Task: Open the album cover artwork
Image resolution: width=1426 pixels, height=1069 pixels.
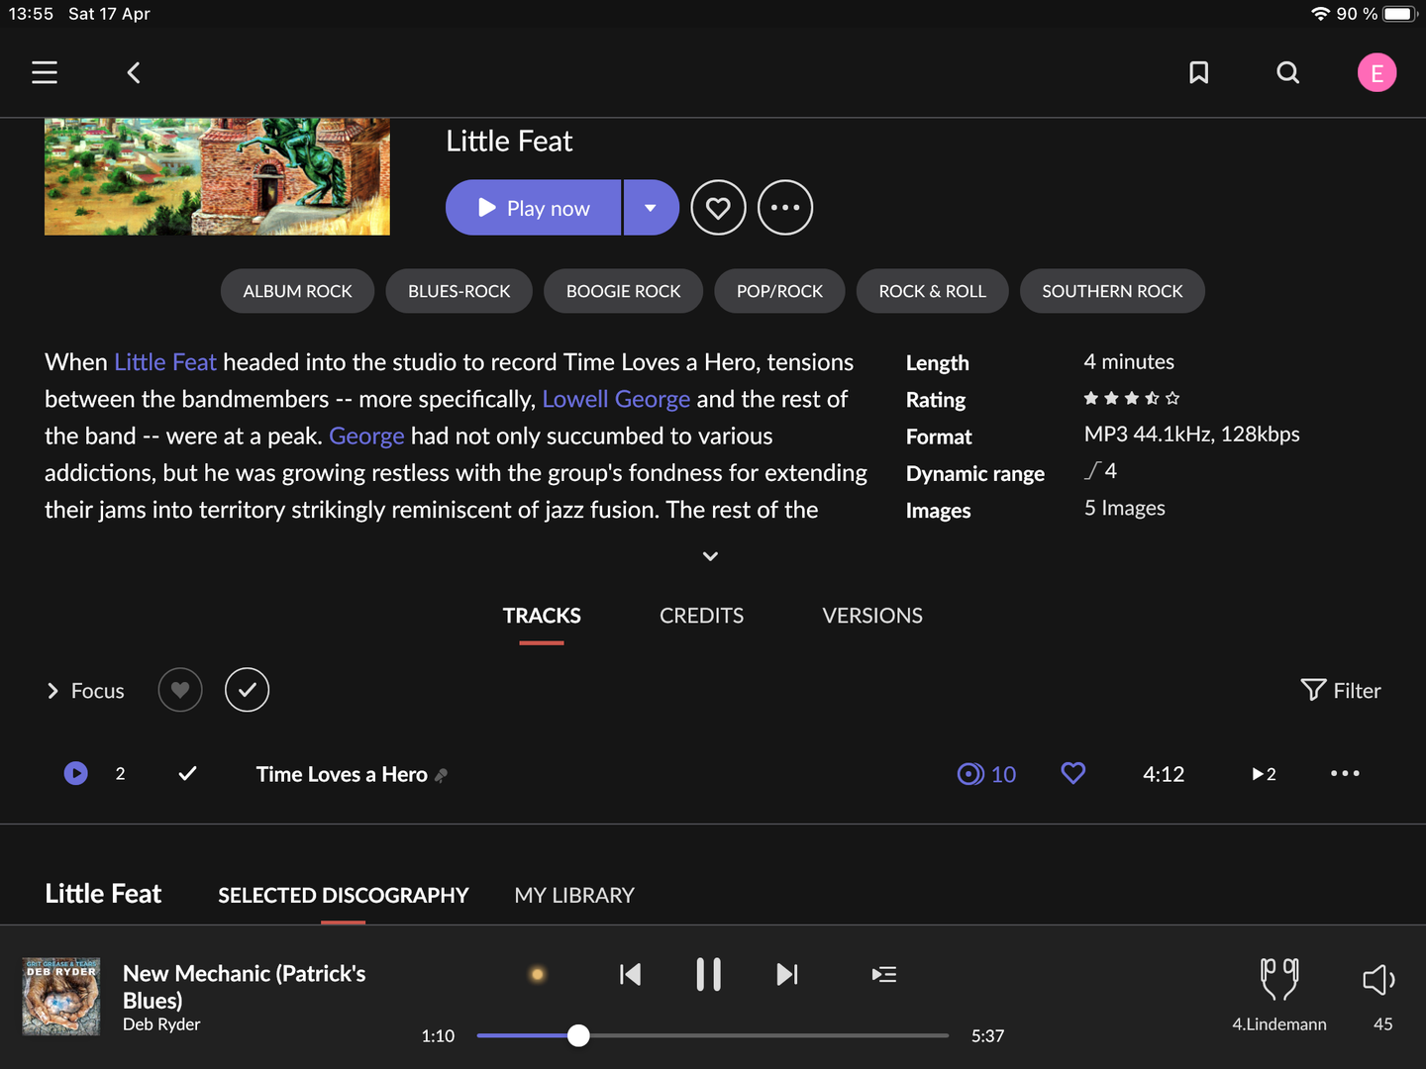Action: [x=217, y=177]
